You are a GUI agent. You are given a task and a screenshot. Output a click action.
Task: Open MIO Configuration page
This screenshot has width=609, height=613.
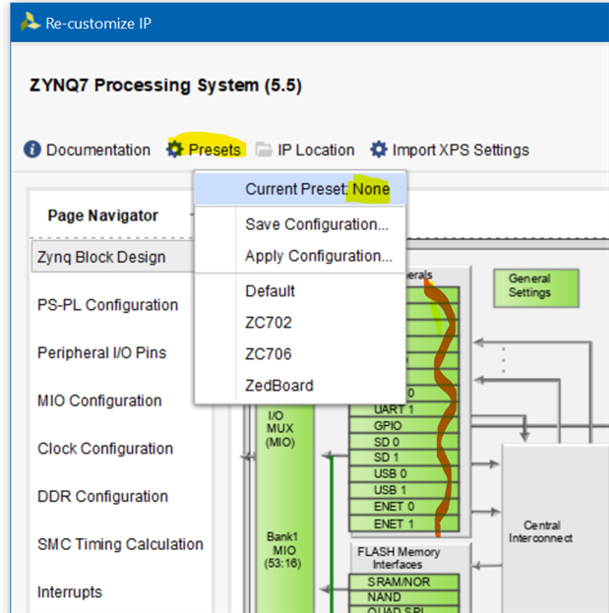(99, 400)
